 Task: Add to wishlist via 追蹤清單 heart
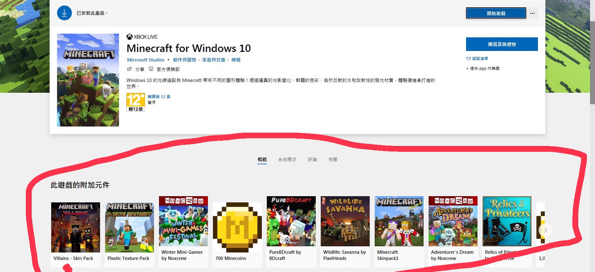coord(477,59)
